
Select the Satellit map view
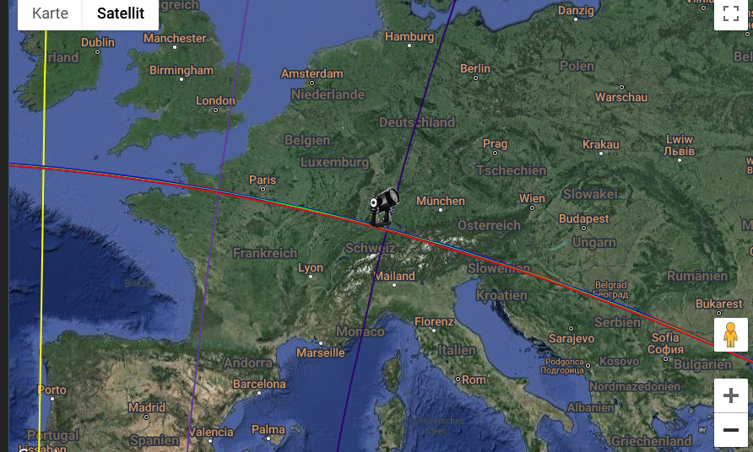(x=121, y=13)
